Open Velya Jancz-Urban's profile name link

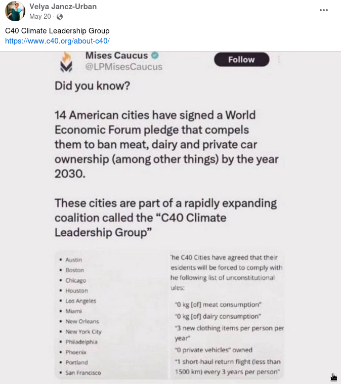tap(63, 7)
